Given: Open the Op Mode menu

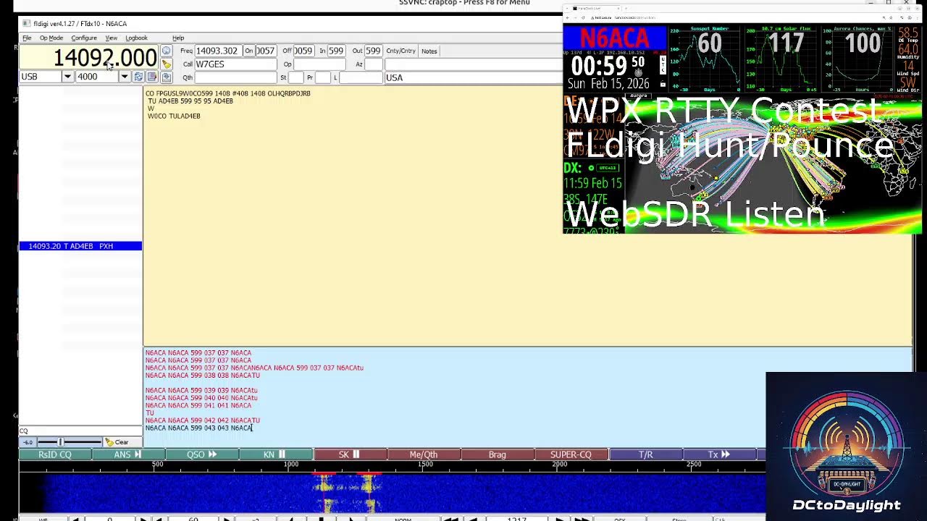Looking at the screenshot, I should [x=51, y=38].
